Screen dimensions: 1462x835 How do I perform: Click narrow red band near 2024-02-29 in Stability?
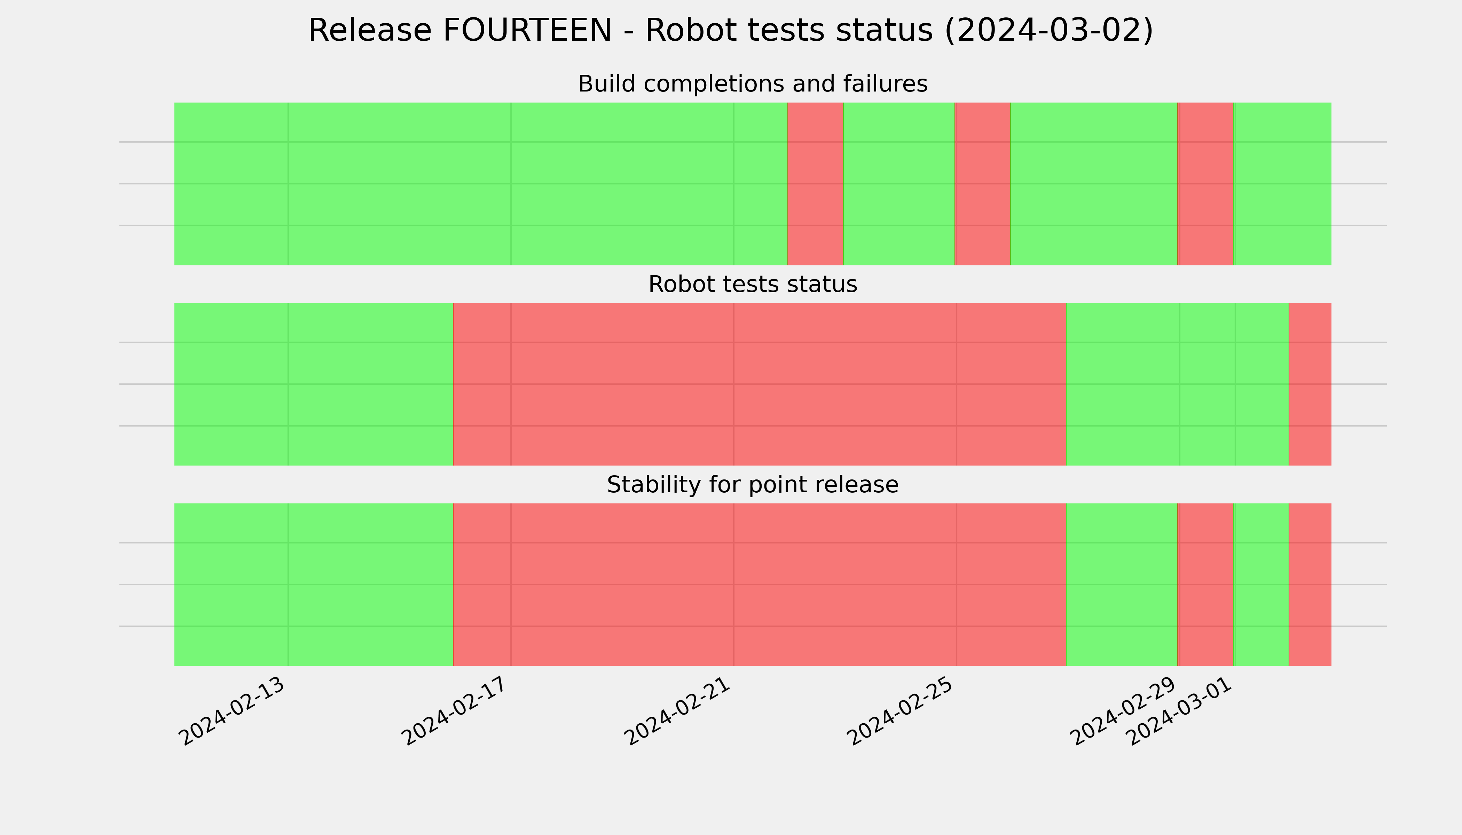[x=1205, y=584]
